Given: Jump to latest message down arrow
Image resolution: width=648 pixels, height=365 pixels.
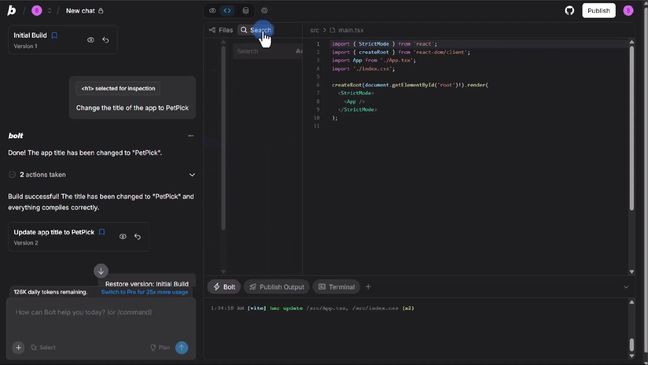Looking at the screenshot, I should (x=101, y=271).
